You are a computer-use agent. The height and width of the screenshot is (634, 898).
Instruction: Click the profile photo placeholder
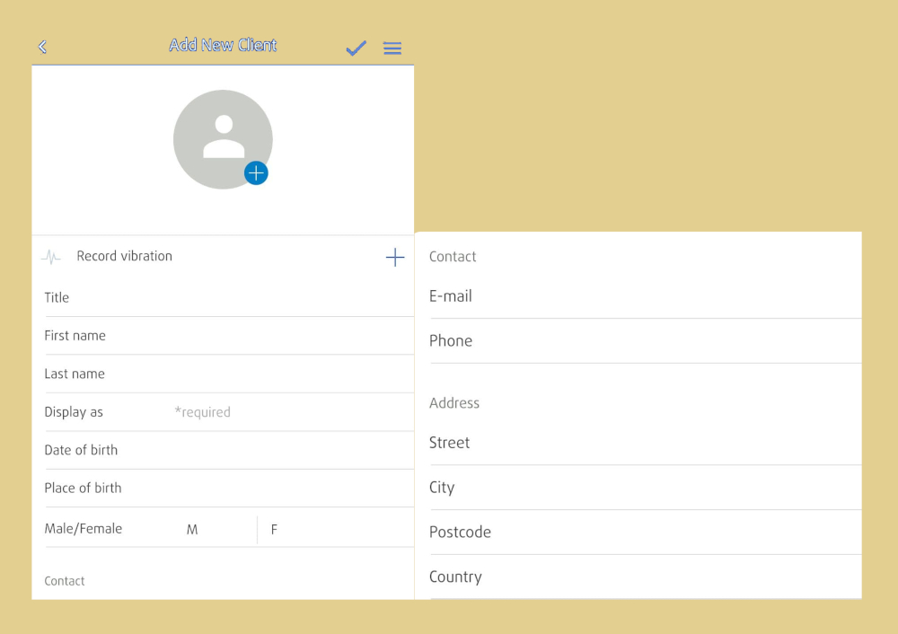click(x=222, y=138)
